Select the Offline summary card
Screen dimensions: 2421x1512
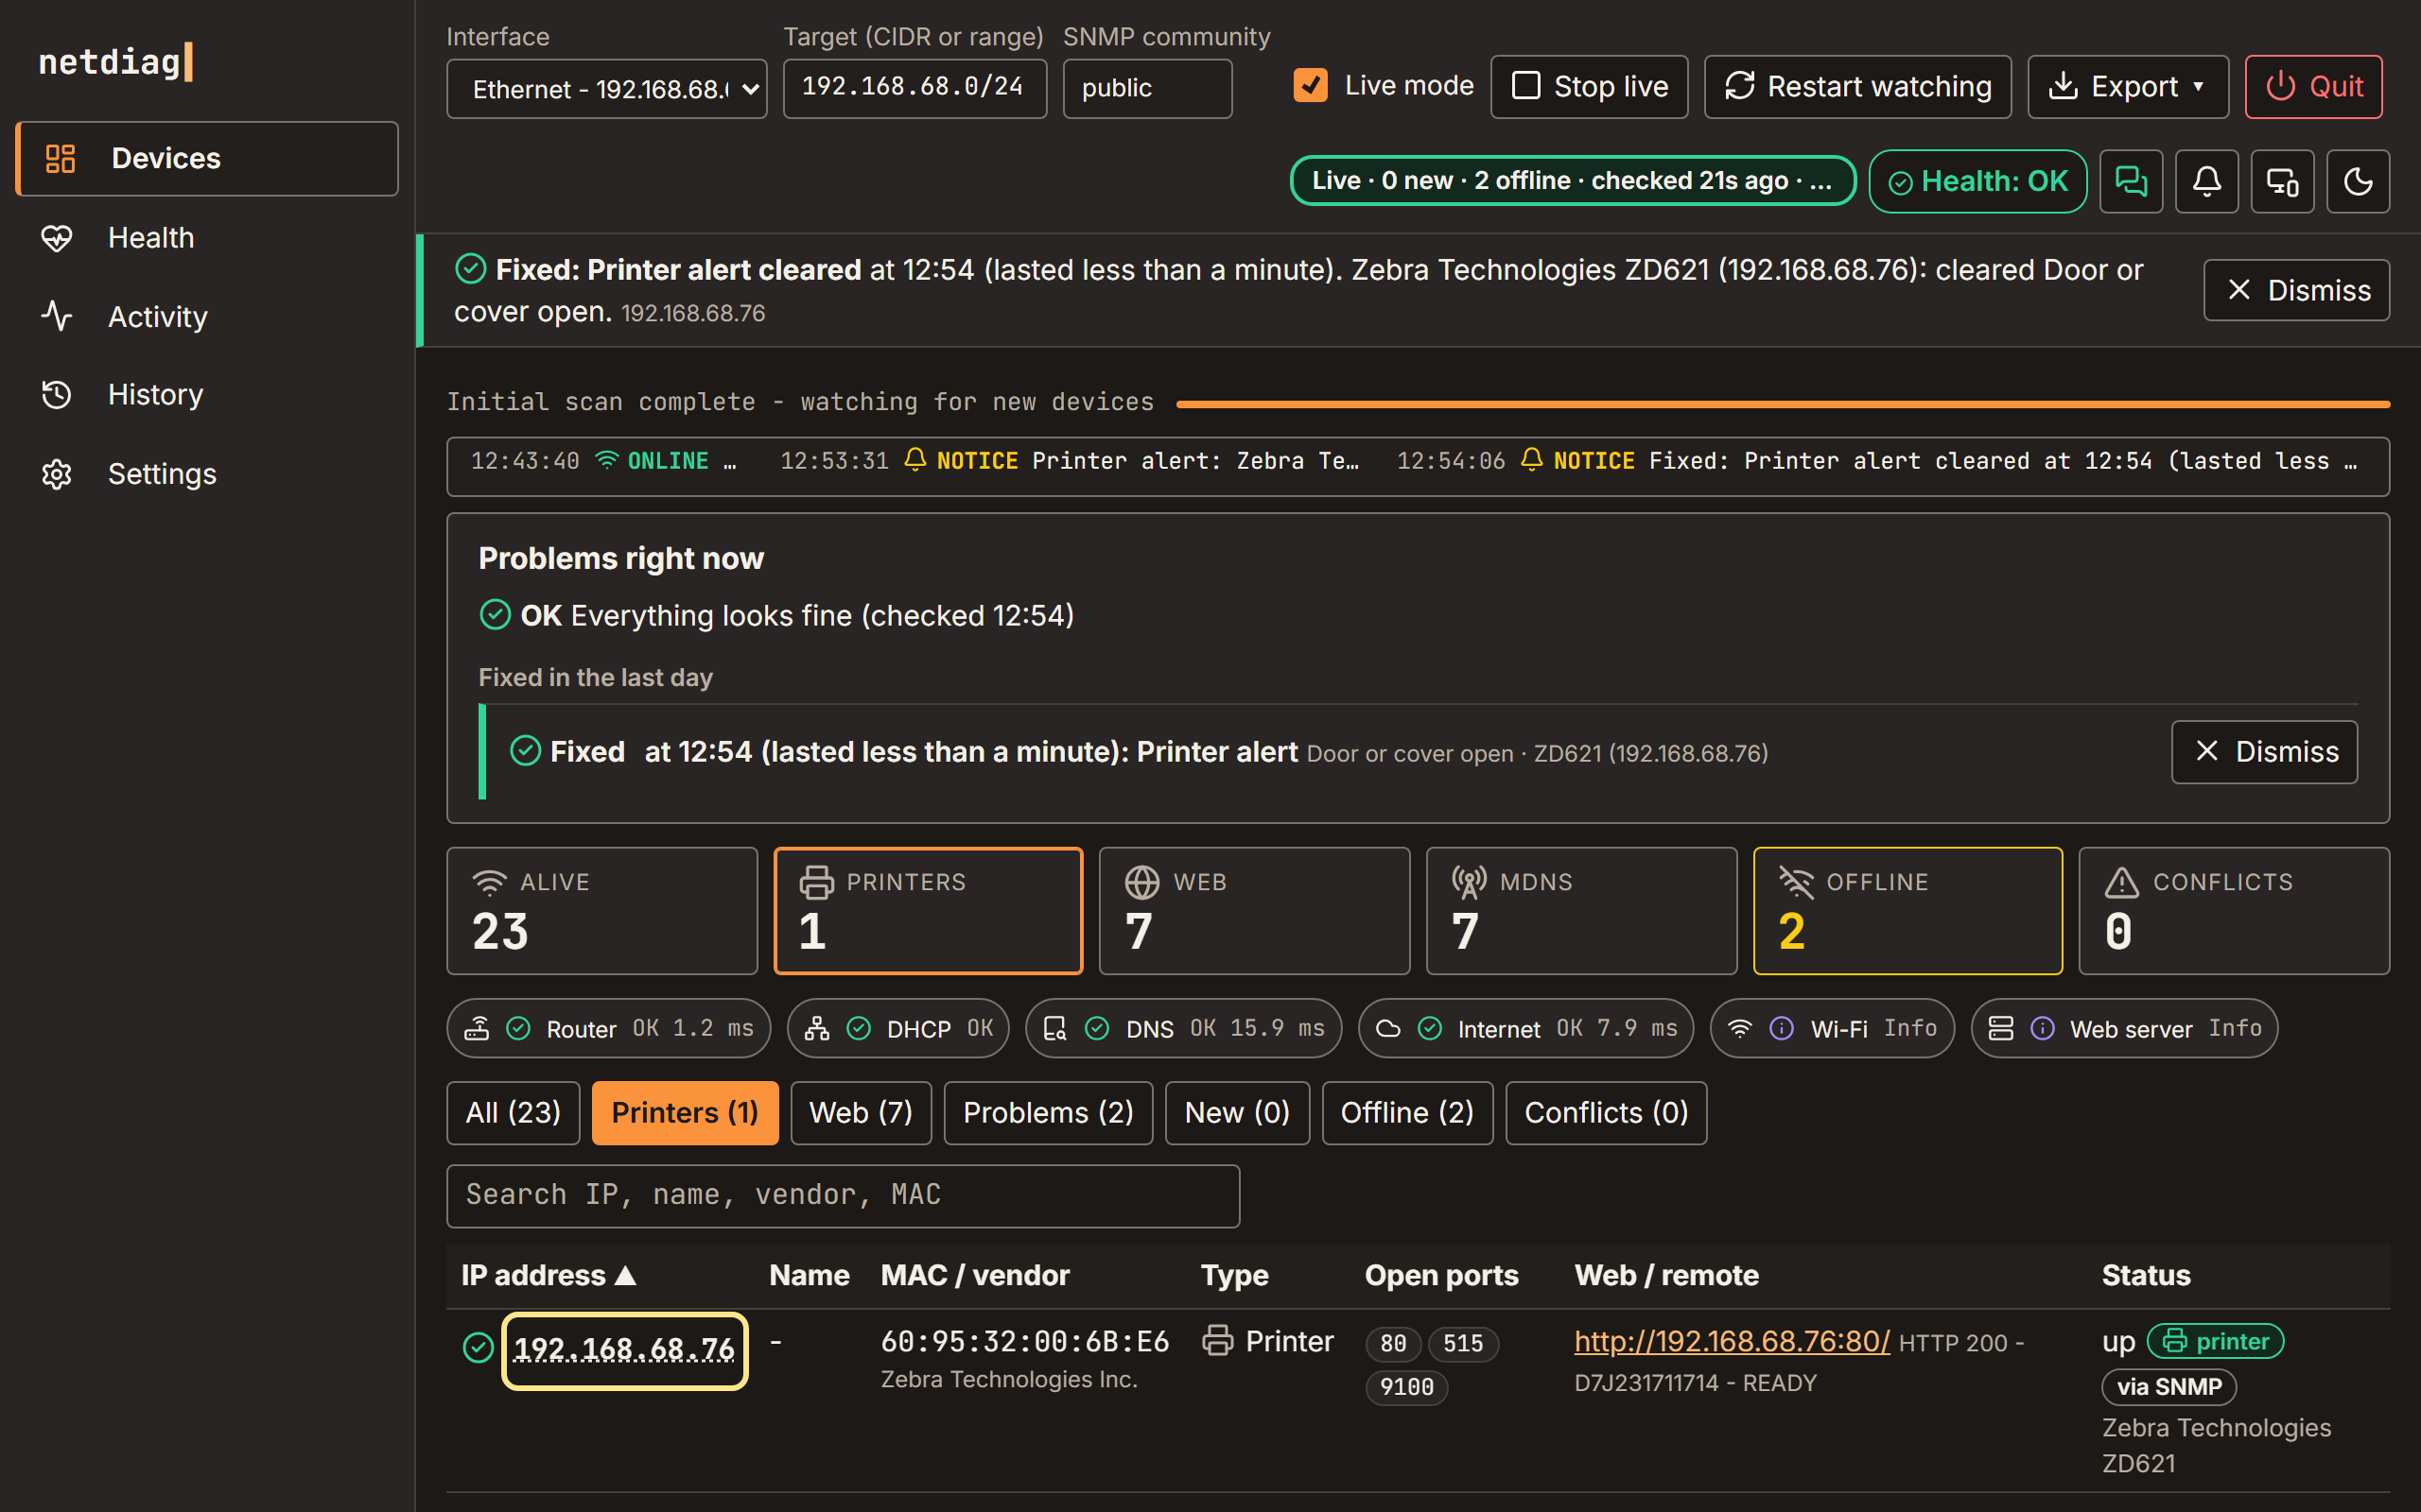coord(1907,910)
